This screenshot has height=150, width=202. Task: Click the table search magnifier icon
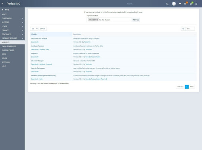pos(183,29)
